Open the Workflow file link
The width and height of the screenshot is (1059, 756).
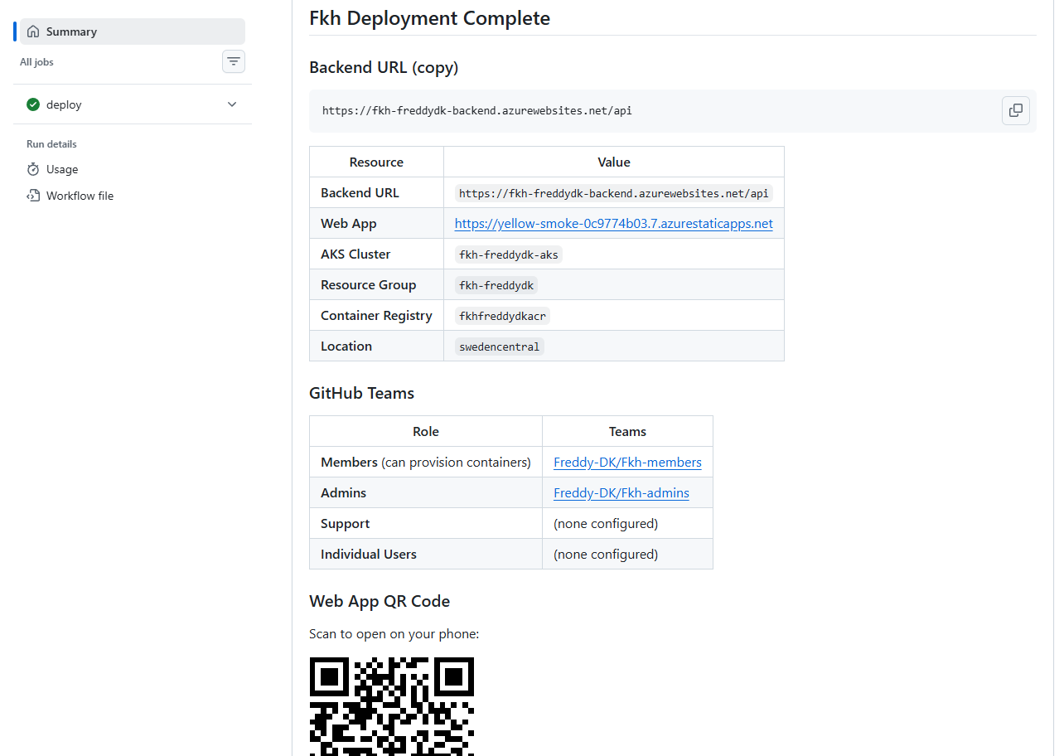pos(80,196)
